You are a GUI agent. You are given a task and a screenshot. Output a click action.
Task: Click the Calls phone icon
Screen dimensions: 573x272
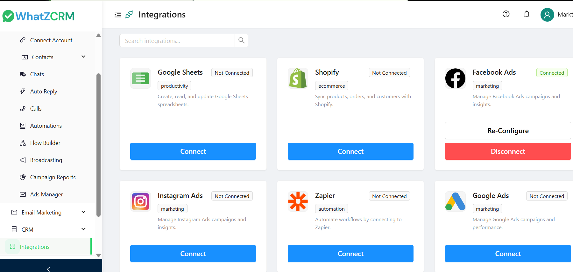(x=23, y=108)
